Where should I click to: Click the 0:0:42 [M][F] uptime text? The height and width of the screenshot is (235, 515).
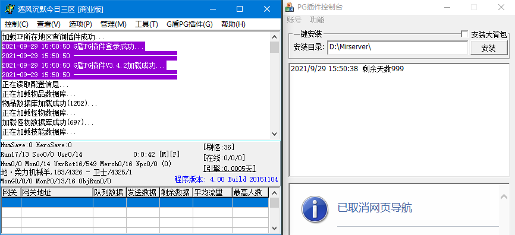pyautogui.click(x=156, y=154)
